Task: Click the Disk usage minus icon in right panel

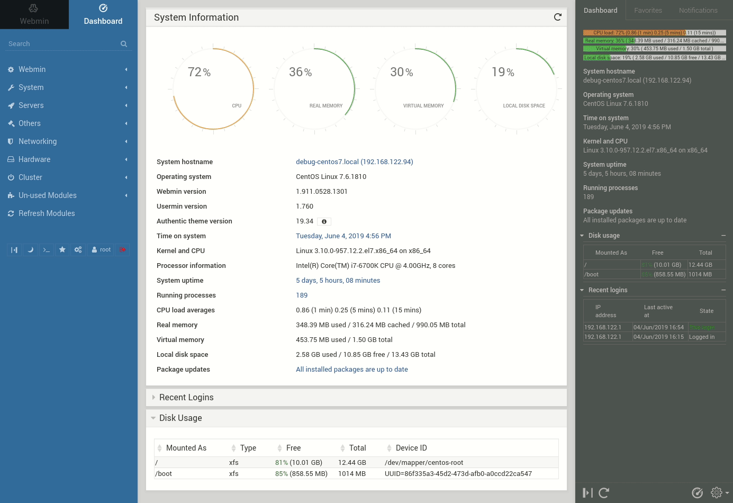Action: pos(723,236)
